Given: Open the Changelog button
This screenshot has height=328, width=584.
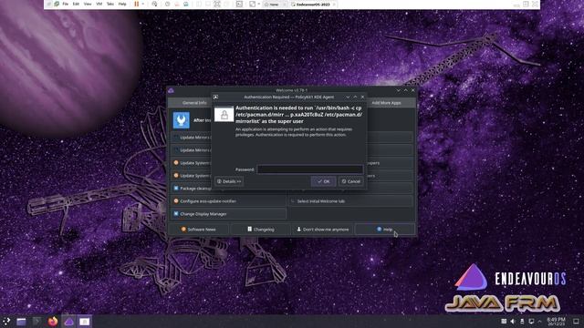Looking at the screenshot, I should pos(261,230).
